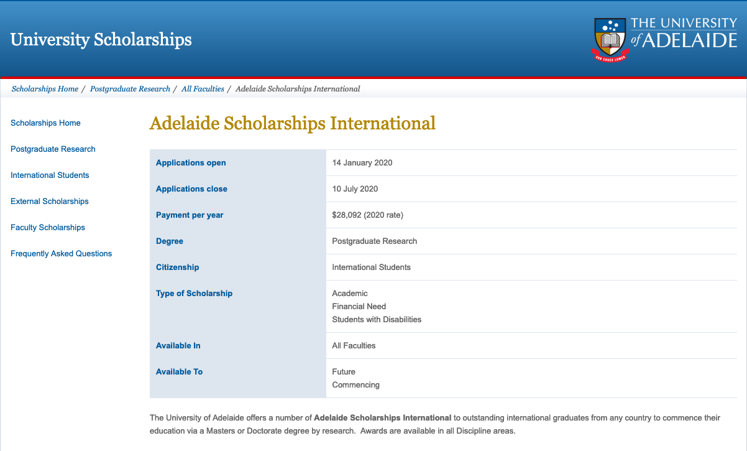Open International Students sidebar link
This screenshot has width=747, height=451.
pyautogui.click(x=50, y=175)
